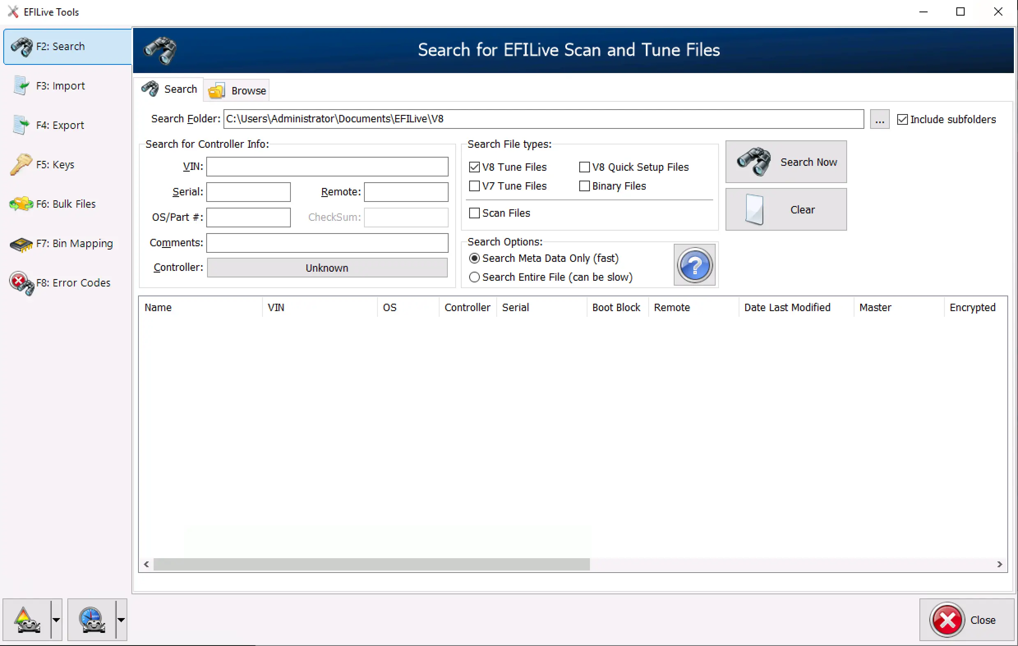Click the Clear button

[785, 210]
